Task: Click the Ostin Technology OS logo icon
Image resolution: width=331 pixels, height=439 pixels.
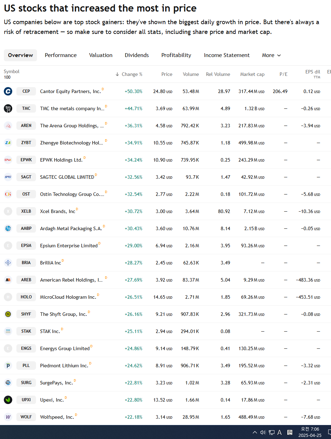Action: point(8,194)
